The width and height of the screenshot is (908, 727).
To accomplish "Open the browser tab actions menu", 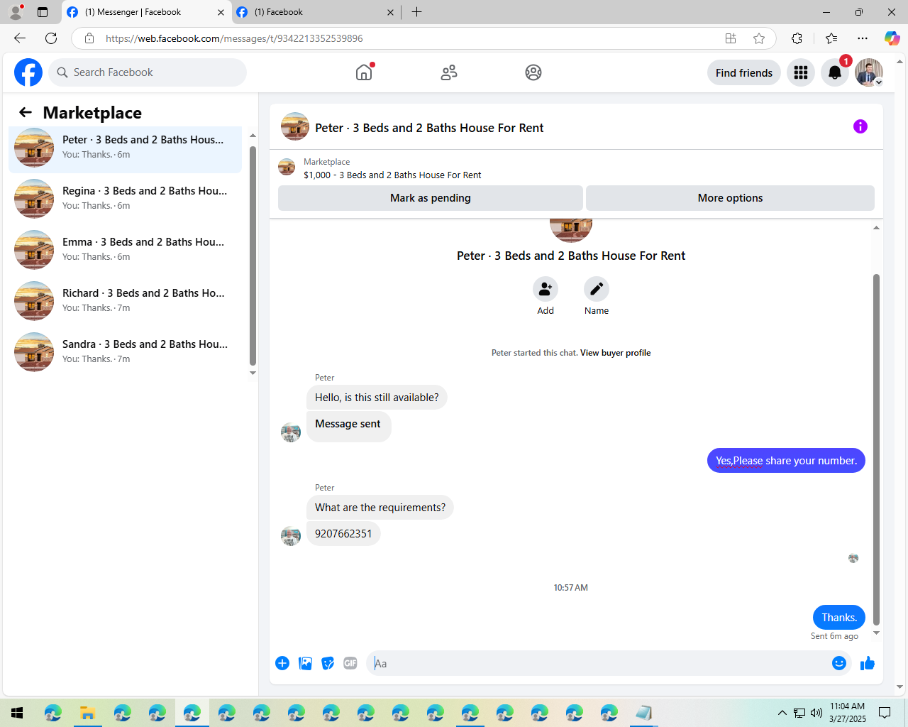I will coord(43,12).
